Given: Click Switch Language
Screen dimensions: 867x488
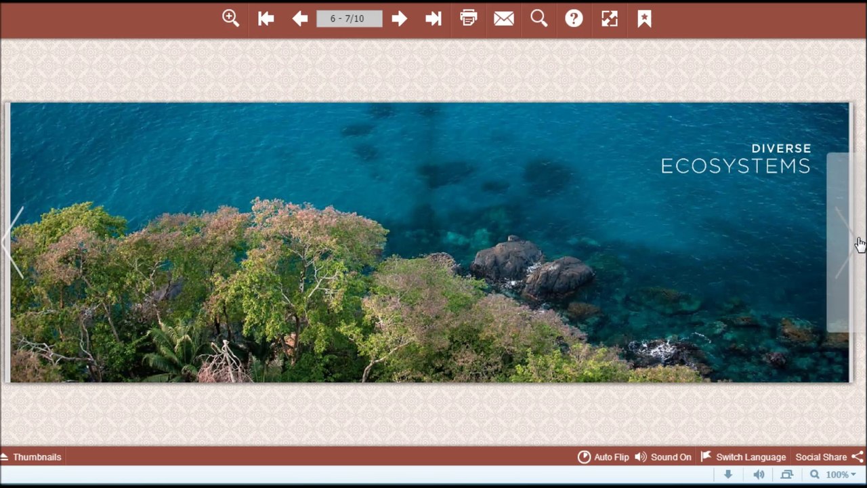Looking at the screenshot, I should click(x=743, y=457).
